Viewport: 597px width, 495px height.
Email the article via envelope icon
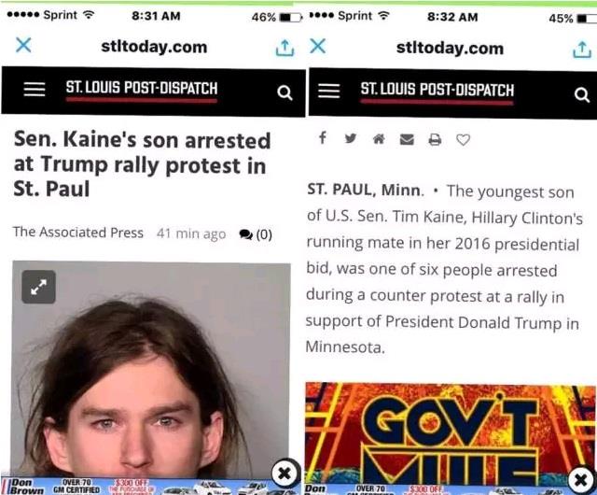(x=407, y=139)
